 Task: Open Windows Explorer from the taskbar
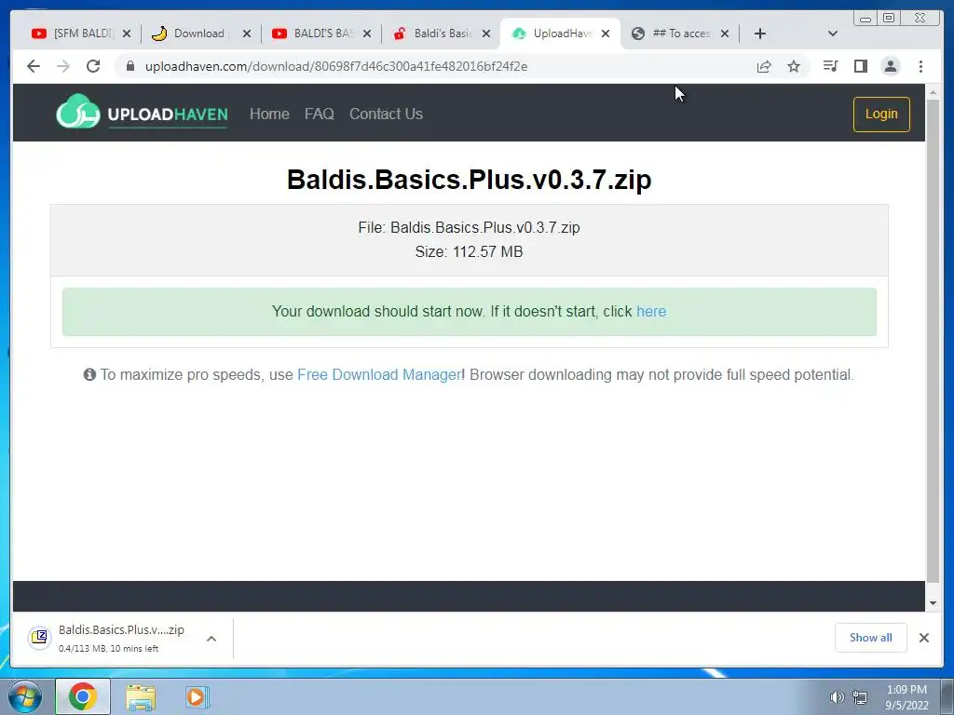[141, 697]
